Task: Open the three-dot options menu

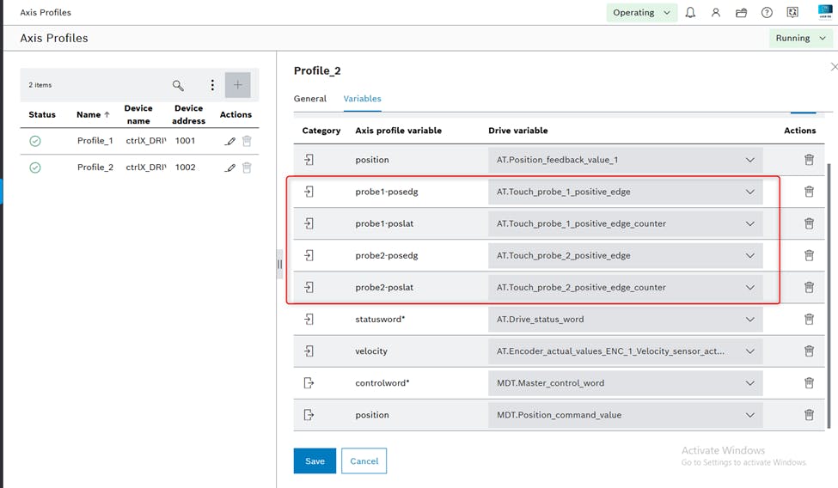Action: (x=212, y=85)
